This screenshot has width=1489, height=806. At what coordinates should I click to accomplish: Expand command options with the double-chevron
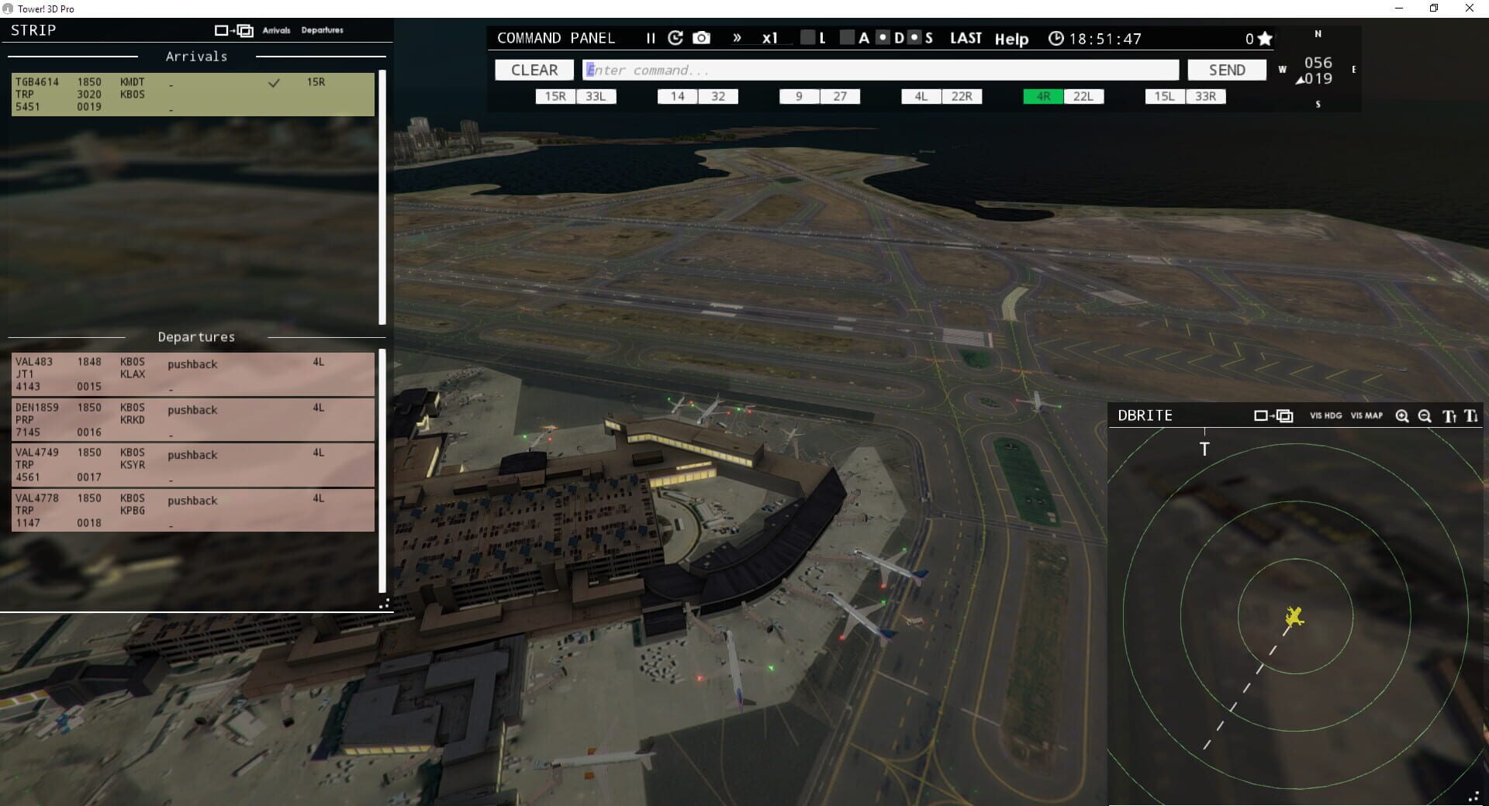click(x=737, y=37)
